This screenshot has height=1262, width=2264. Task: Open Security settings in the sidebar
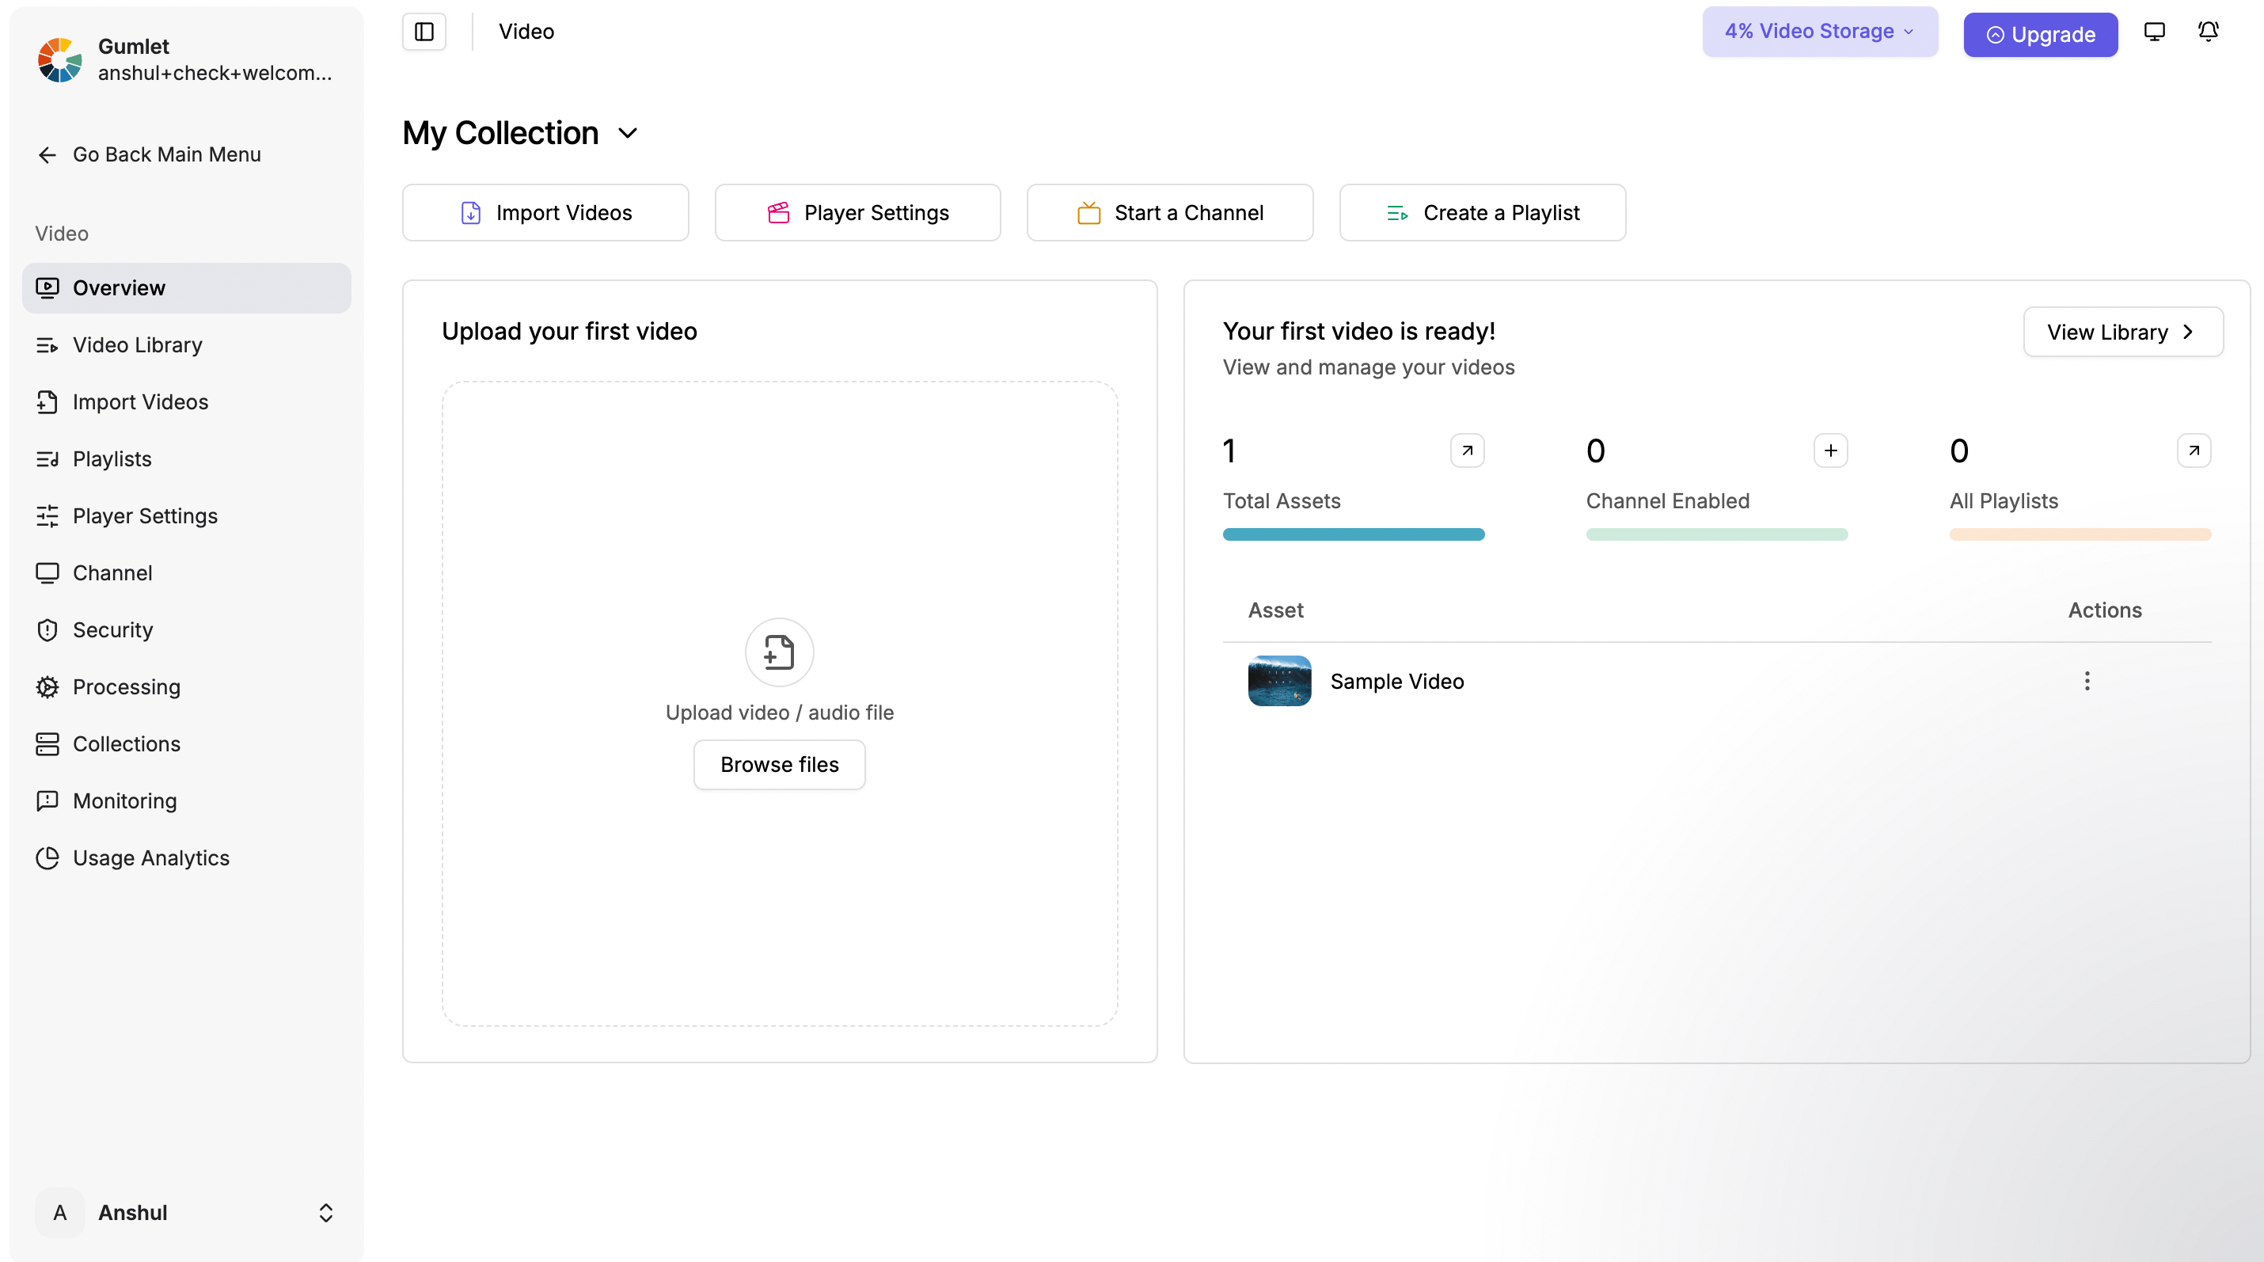coord(186,630)
